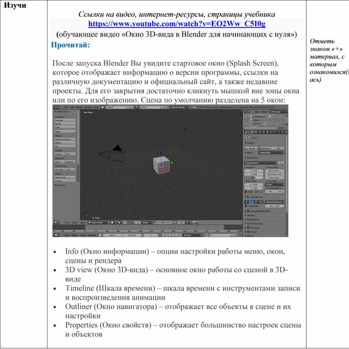Image resolution: width=349 pixels, height=349 pixels.
Task: Open the File menu in Blender
Action: click(x=66, y=107)
